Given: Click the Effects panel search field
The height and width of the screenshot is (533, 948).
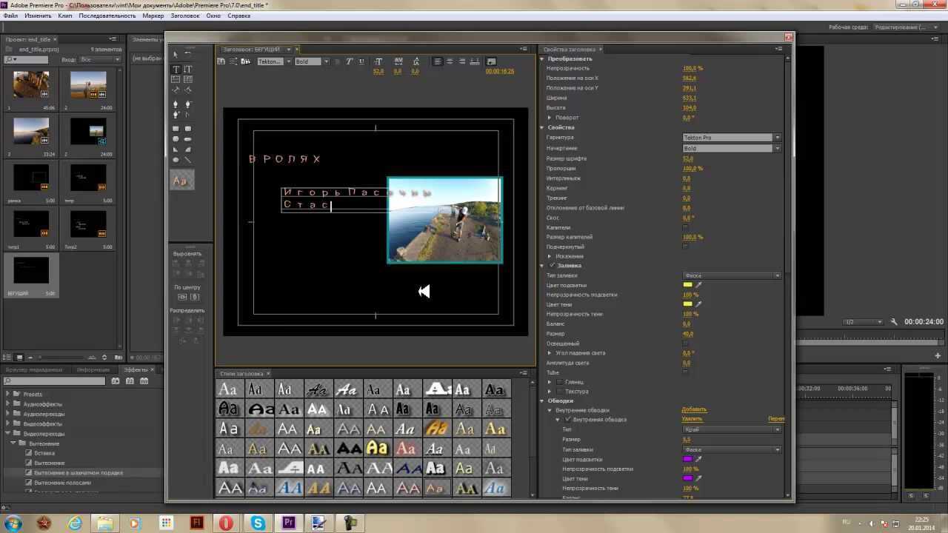Looking at the screenshot, I should [54, 381].
